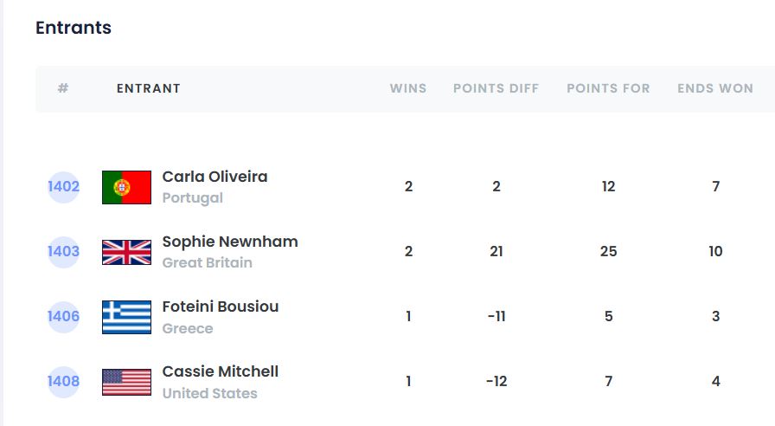Select entrant number badge 1402
775x426 pixels.
(63, 187)
